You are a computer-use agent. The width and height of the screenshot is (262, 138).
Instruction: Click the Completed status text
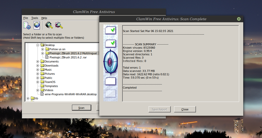click(x=130, y=88)
